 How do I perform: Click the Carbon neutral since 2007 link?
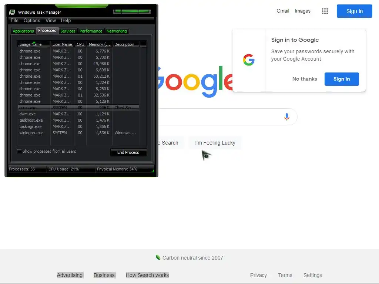pyautogui.click(x=192, y=258)
